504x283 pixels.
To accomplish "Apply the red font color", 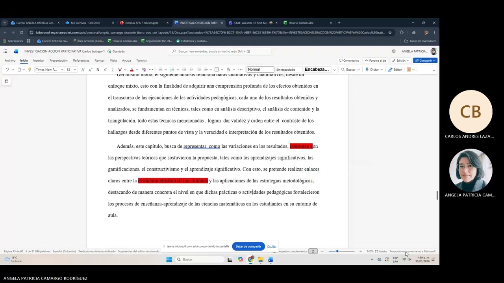I will tap(132, 70).
